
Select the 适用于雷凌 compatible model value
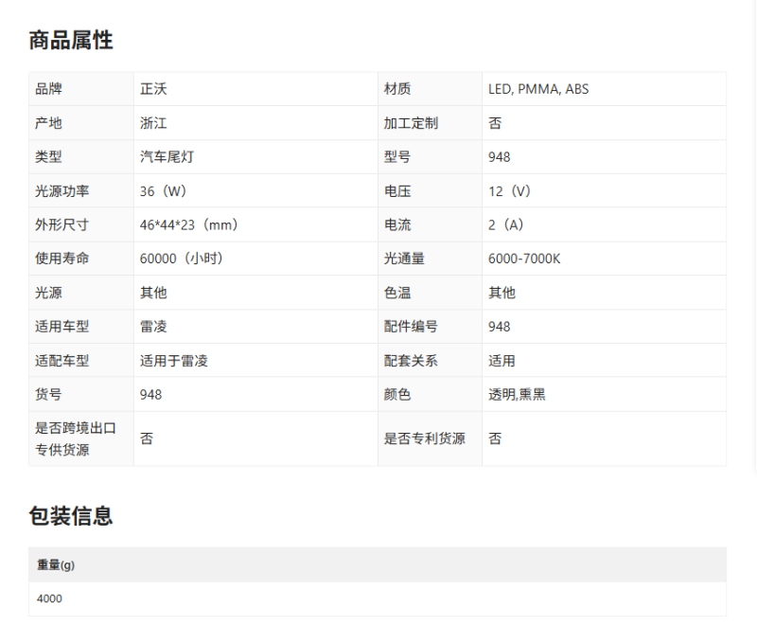tap(174, 361)
